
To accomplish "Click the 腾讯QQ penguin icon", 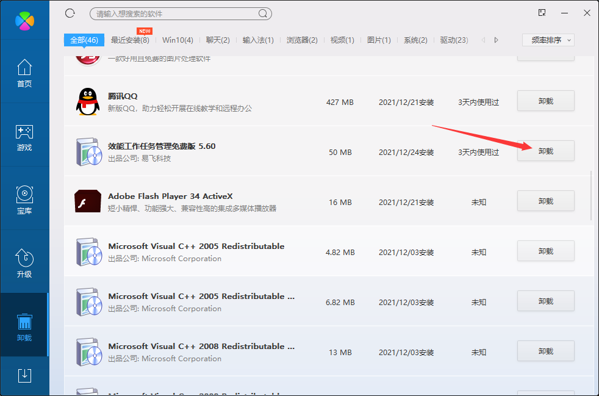I will (88, 102).
